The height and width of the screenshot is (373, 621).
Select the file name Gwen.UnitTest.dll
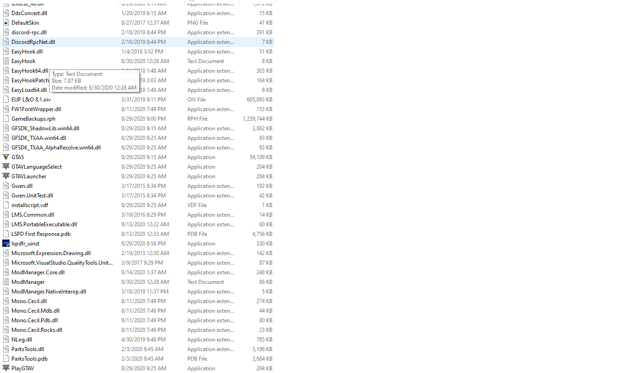coord(32,196)
